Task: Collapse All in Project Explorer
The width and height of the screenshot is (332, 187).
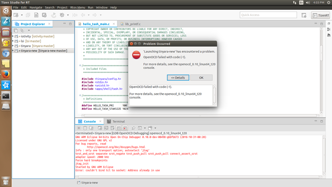Action: pos(16,31)
